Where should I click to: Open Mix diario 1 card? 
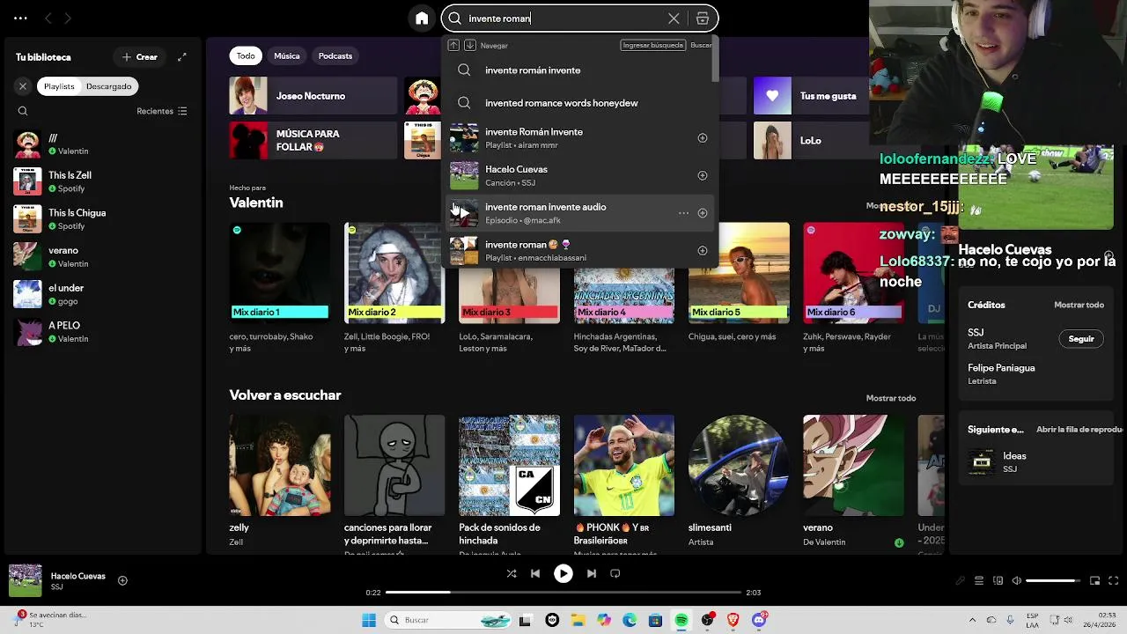click(280, 287)
